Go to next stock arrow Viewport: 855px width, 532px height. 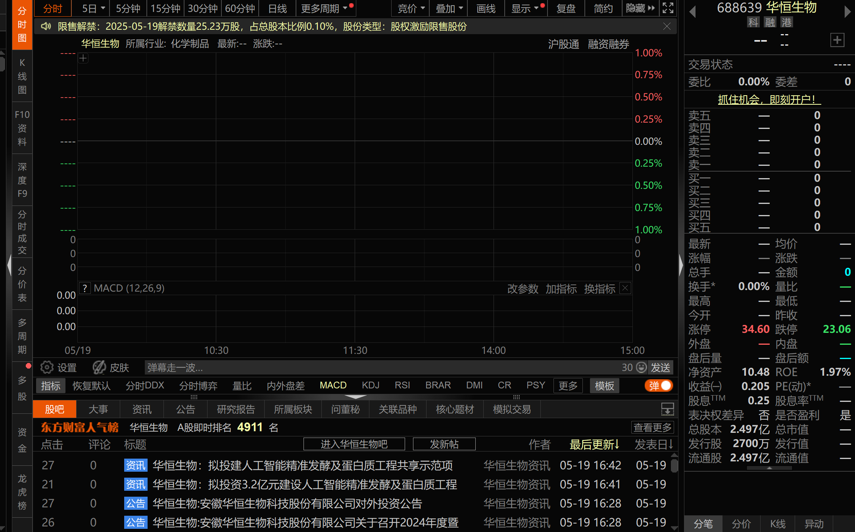(x=847, y=12)
